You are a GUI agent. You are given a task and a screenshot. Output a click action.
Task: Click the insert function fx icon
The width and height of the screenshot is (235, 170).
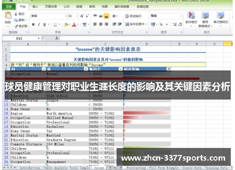[57, 38]
